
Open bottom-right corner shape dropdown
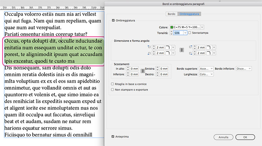[x=214, y=53]
